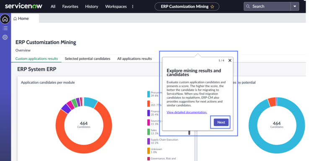The height and width of the screenshot is (161, 332).
Task: Click the 'Supply Chain Execution' legend label
Action: click(x=164, y=140)
